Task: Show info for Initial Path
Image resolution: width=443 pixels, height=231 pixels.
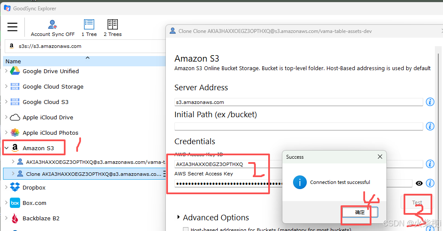Action: (x=430, y=126)
